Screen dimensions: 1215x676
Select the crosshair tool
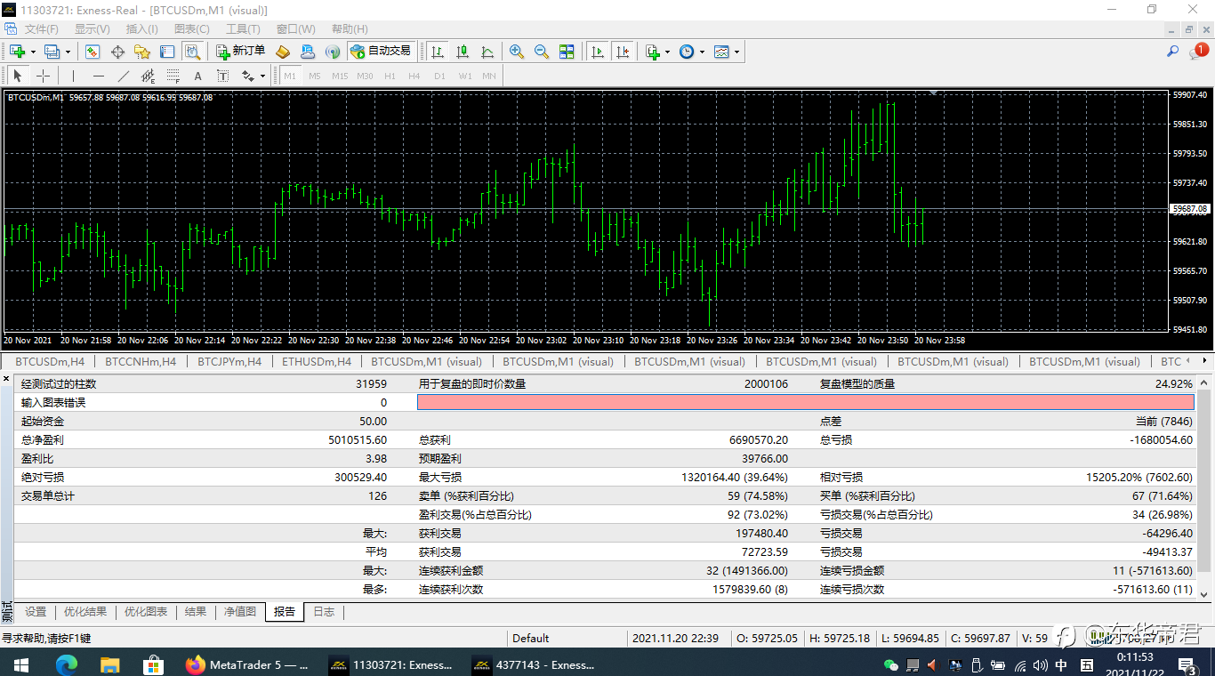click(x=43, y=76)
